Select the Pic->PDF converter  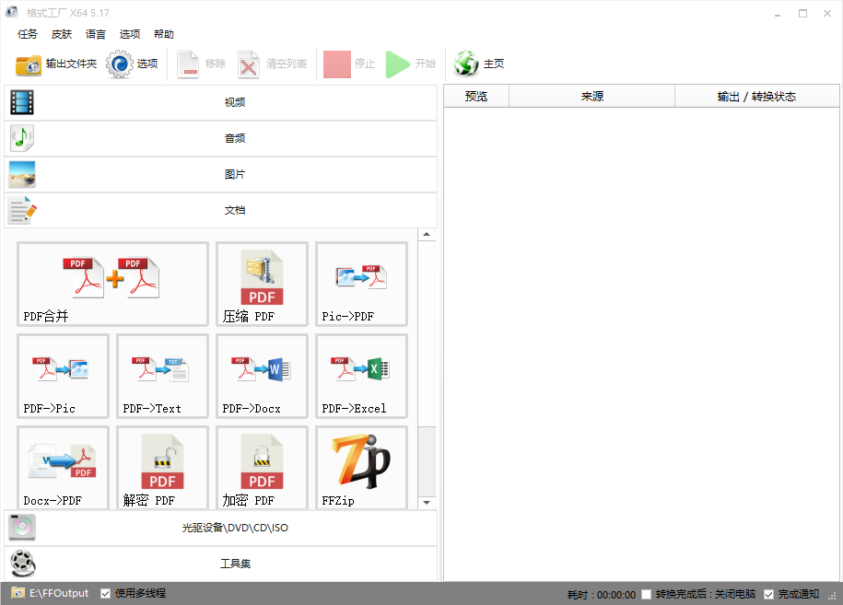(x=361, y=284)
